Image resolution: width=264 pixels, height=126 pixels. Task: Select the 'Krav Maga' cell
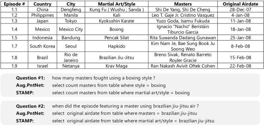coord(116,66)
